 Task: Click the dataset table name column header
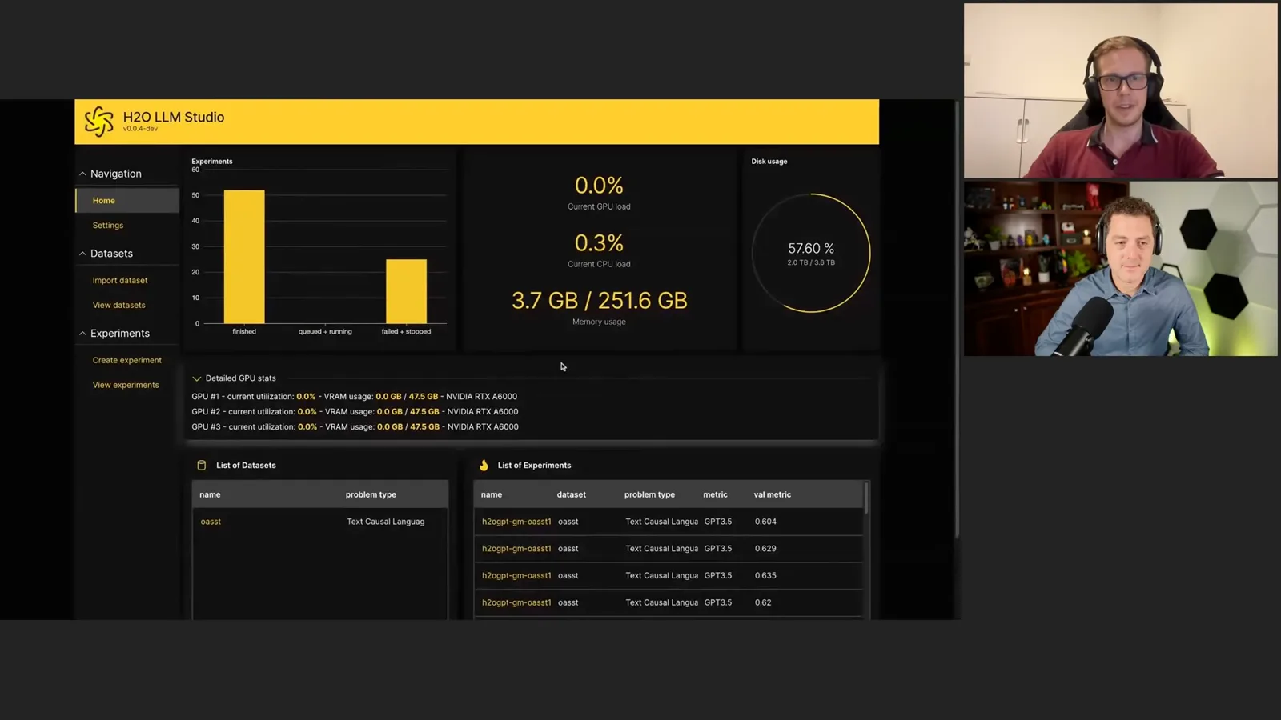point(210,494)
